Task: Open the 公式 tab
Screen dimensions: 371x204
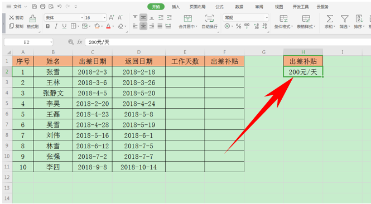Action: (x=219, y=7)
